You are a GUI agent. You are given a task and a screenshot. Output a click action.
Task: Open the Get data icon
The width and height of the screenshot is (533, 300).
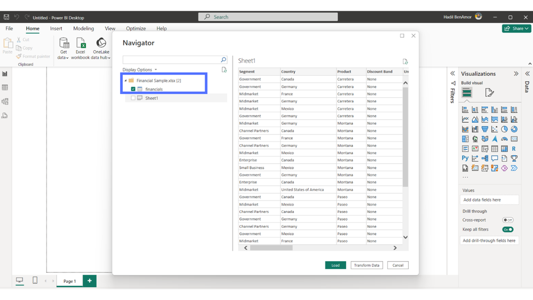click(63, 43)
